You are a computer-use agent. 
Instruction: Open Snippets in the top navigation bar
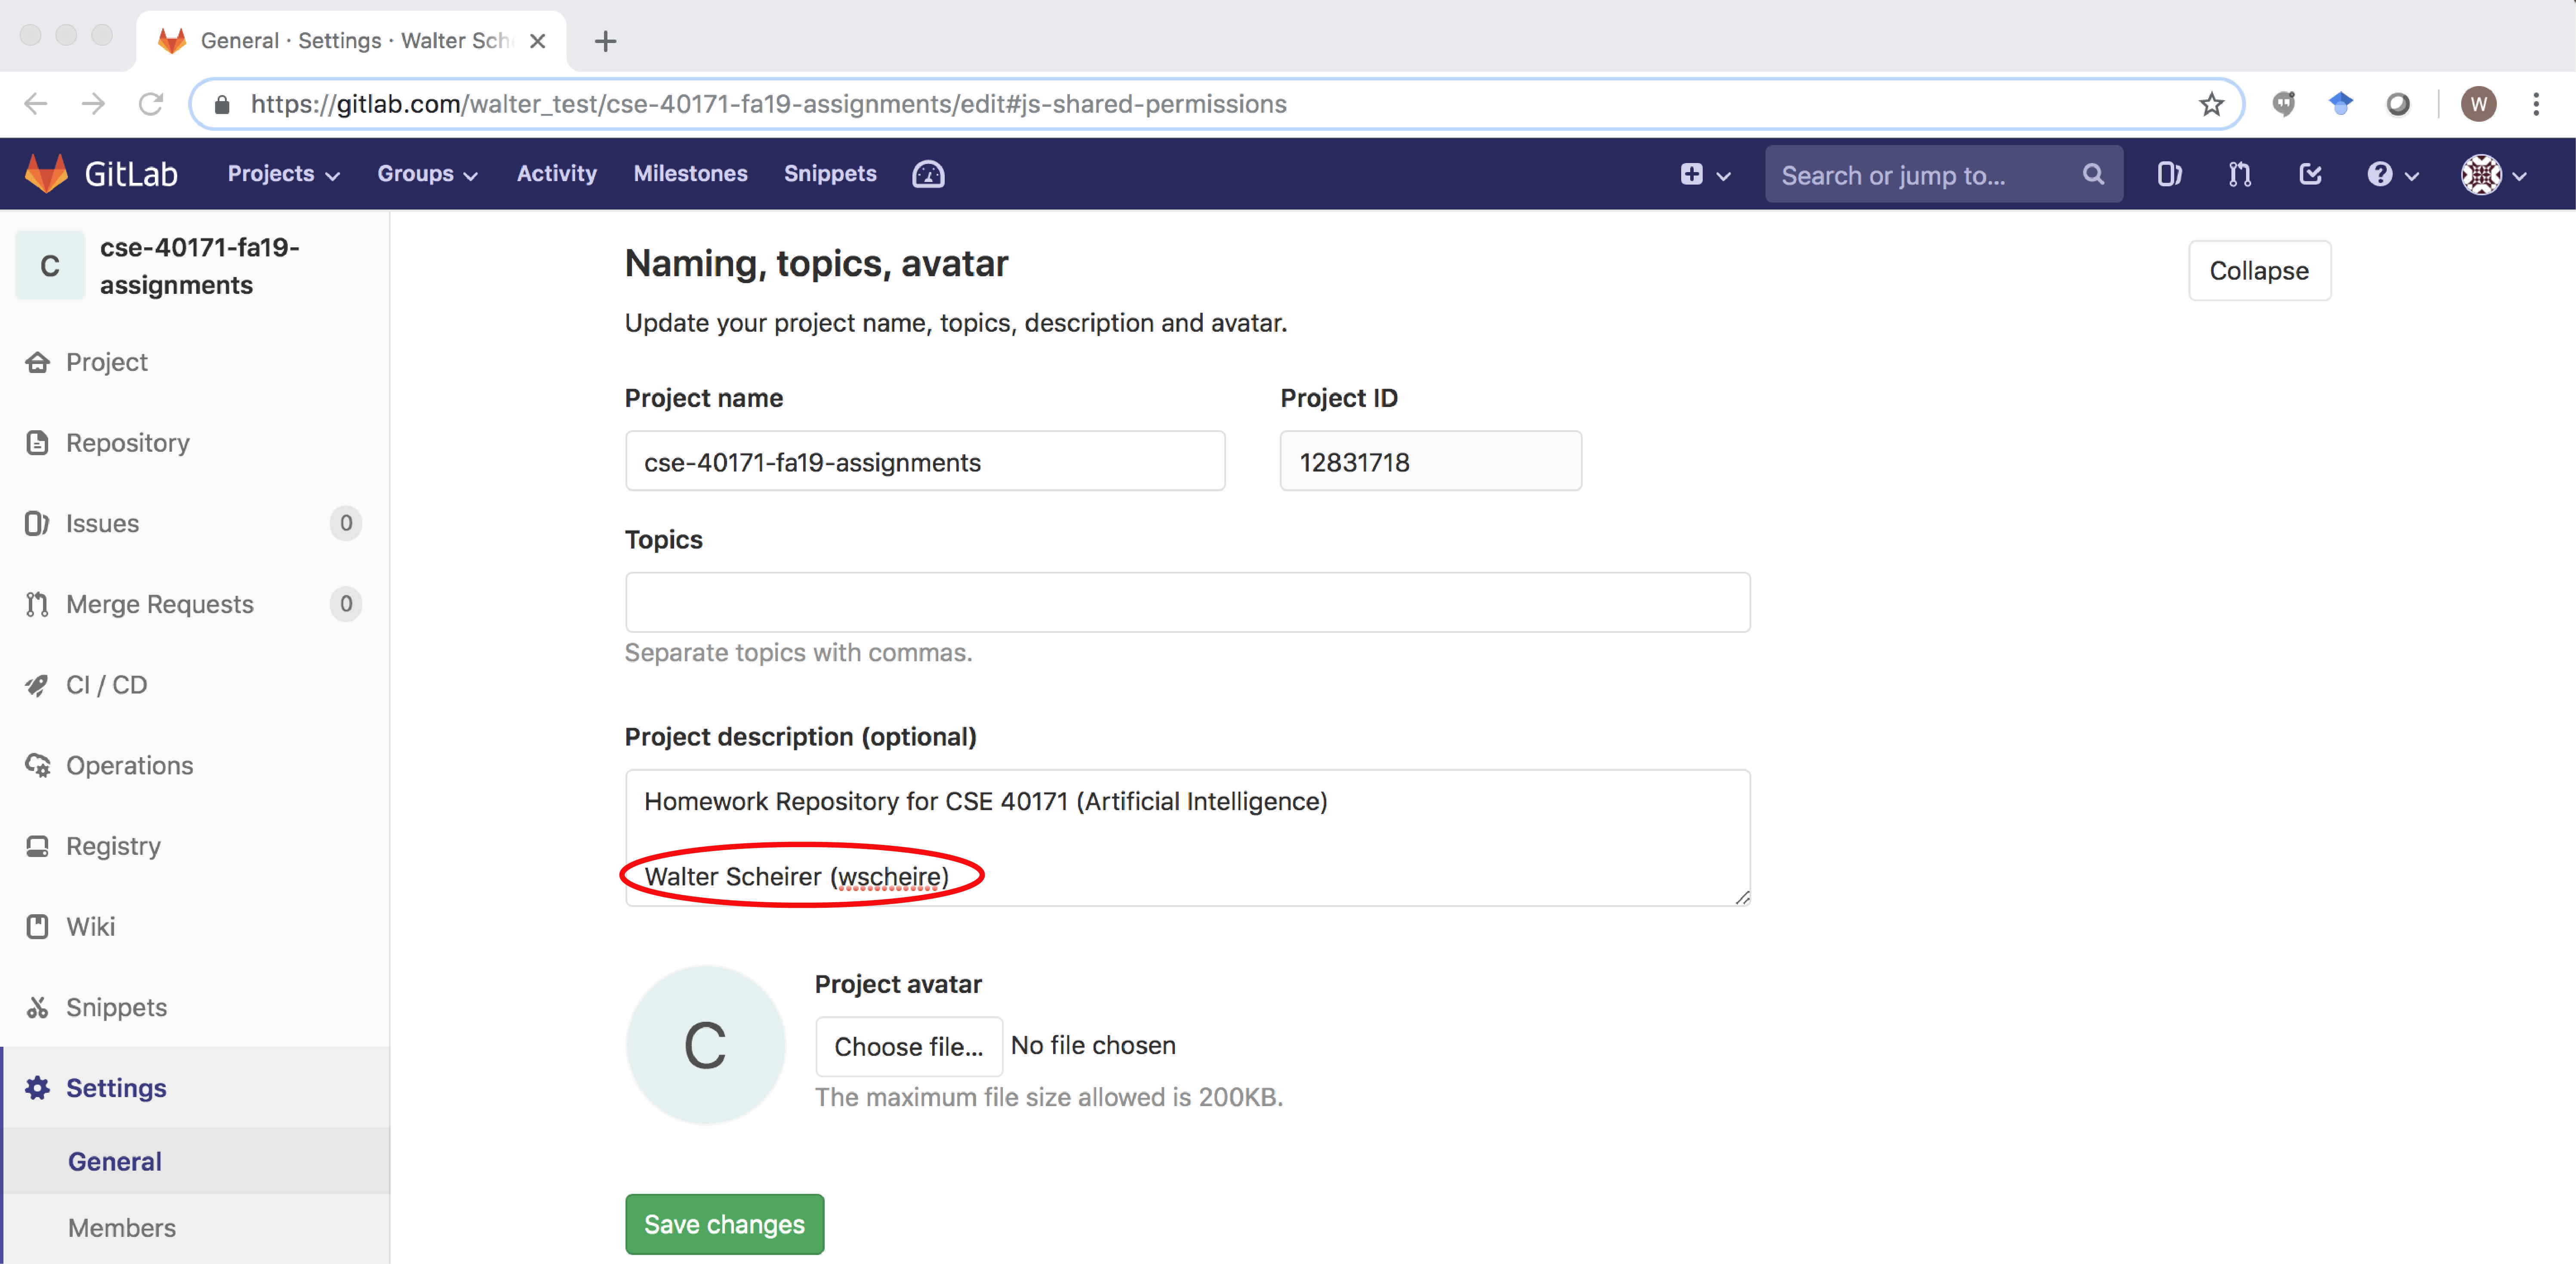coord(830,174)
